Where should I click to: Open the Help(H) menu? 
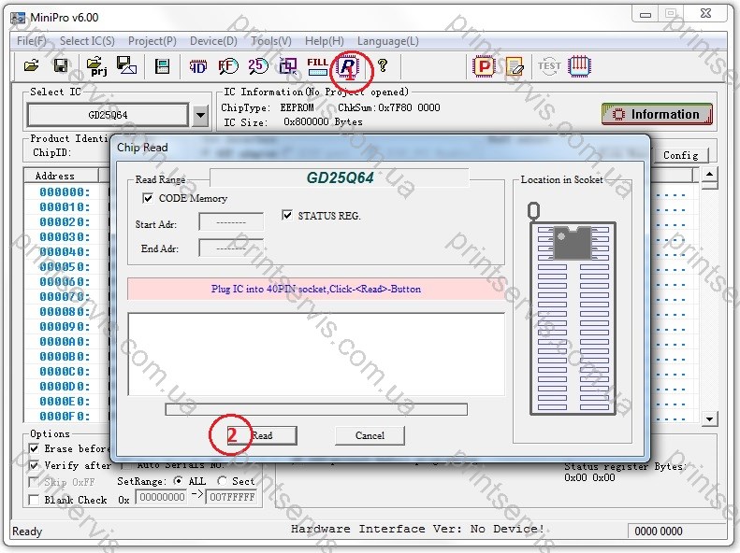[x=325, y=41]
